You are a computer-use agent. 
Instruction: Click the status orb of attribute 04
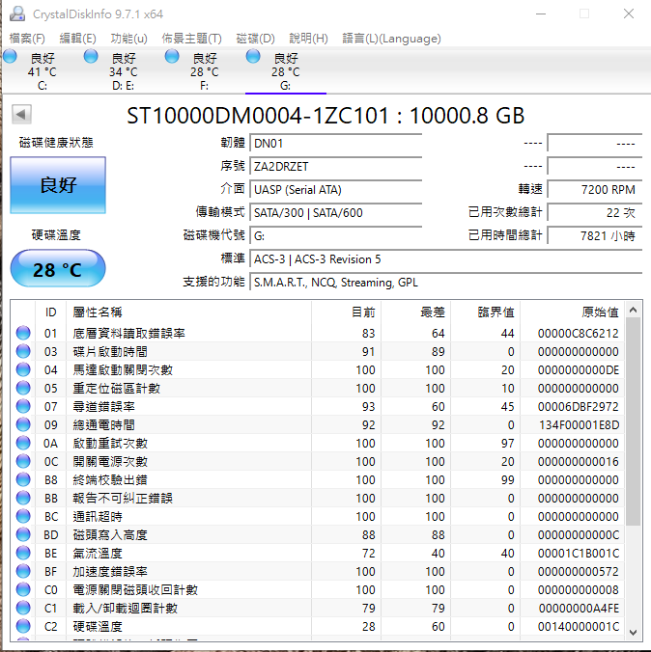click(x=23, y=369)
